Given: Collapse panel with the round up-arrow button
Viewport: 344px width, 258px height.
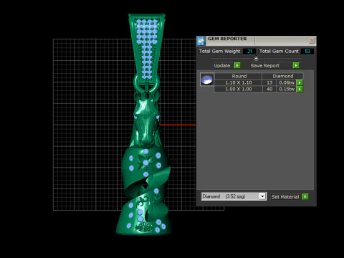Looking at the screenshot, I should coord(256,58).
